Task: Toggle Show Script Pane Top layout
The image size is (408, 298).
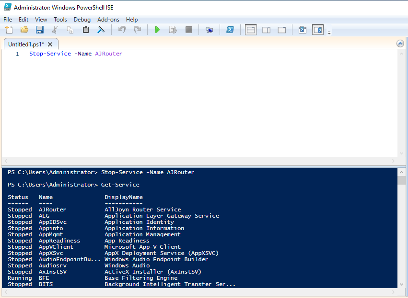Action: point(251,30)
